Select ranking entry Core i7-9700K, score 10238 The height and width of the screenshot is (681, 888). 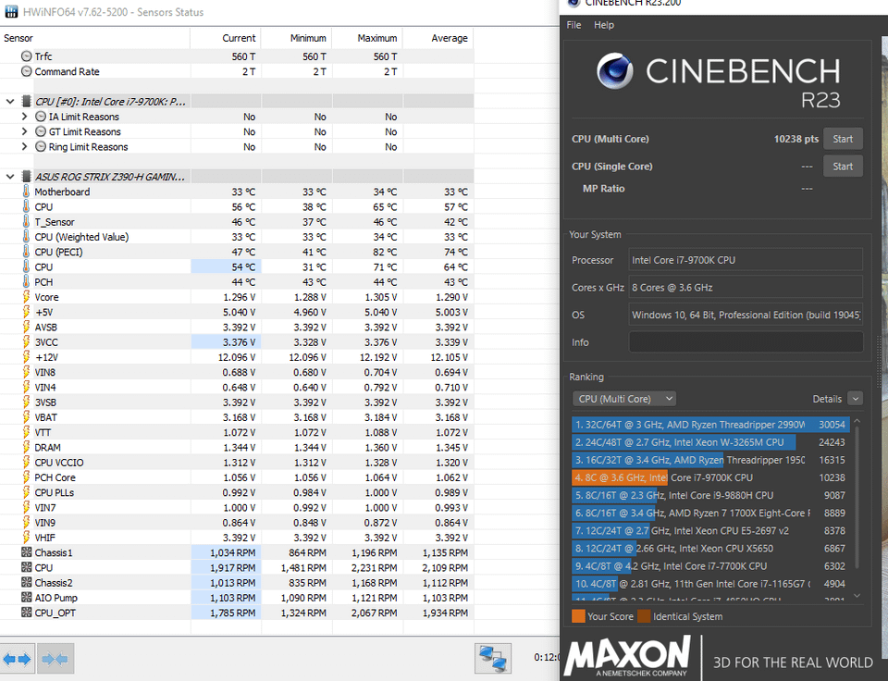tap(710, 477)
